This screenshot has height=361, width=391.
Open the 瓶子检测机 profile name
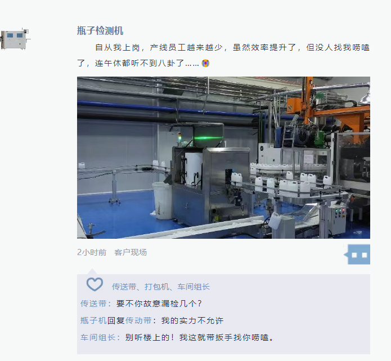100,31
